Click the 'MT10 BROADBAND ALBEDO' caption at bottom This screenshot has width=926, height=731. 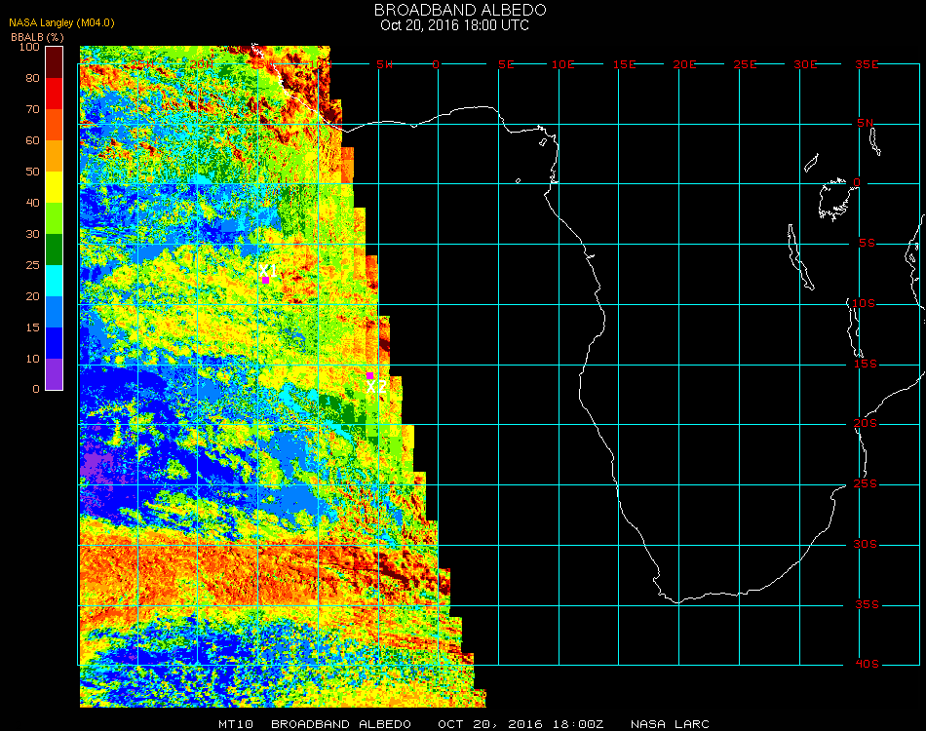(x=315, y=724)
